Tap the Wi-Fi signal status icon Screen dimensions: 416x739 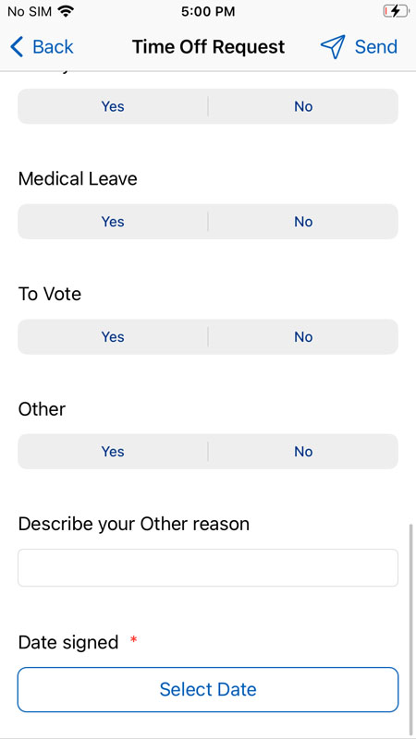(66, 12)
